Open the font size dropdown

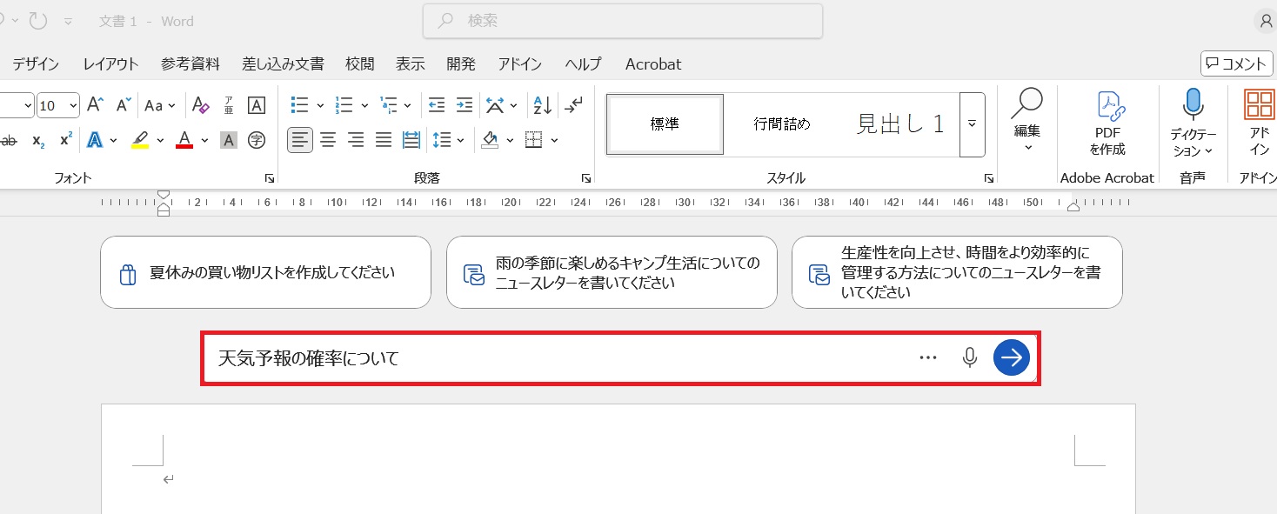pyautogui.click(x=73, y=106)
